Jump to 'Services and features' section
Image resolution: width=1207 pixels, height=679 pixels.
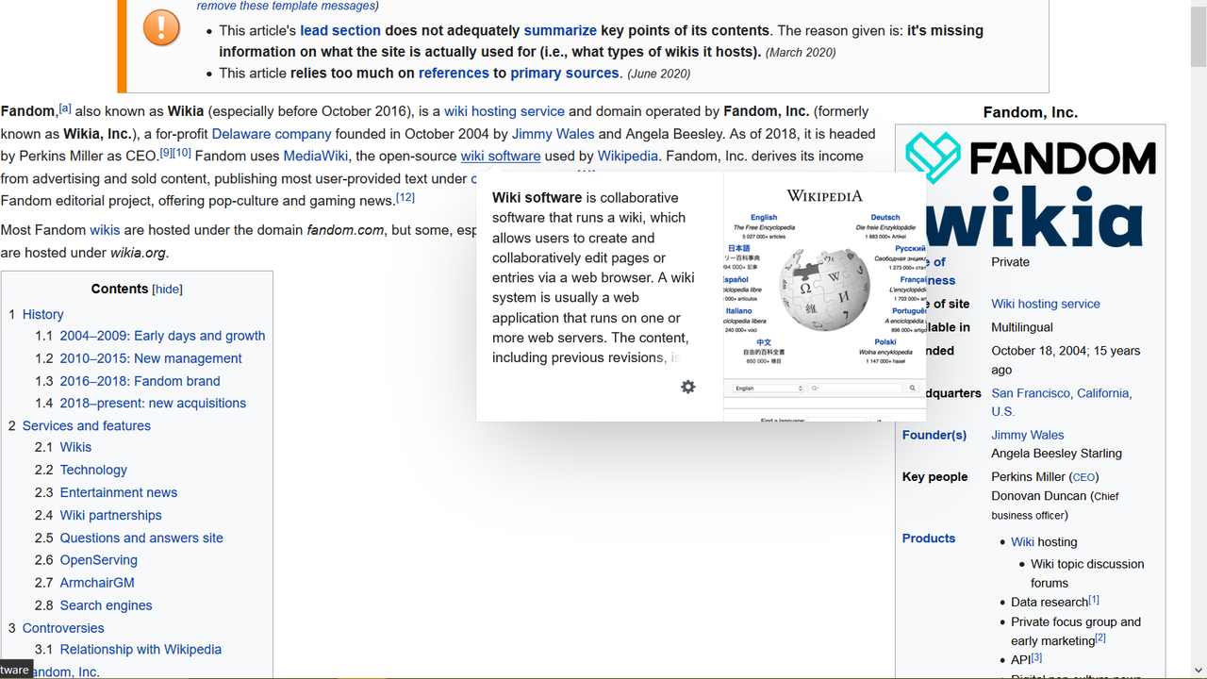87,425
